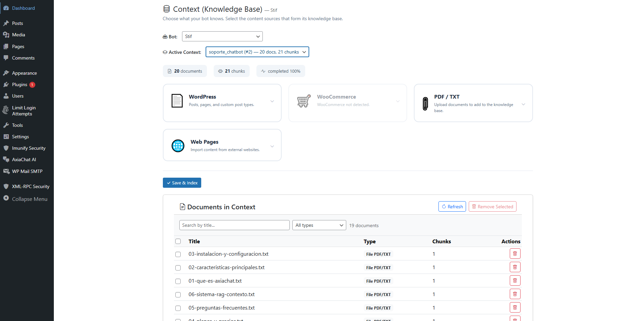Focus the Search by title field
The width and height of the screenshot is (641, 321).
point(234,225)
